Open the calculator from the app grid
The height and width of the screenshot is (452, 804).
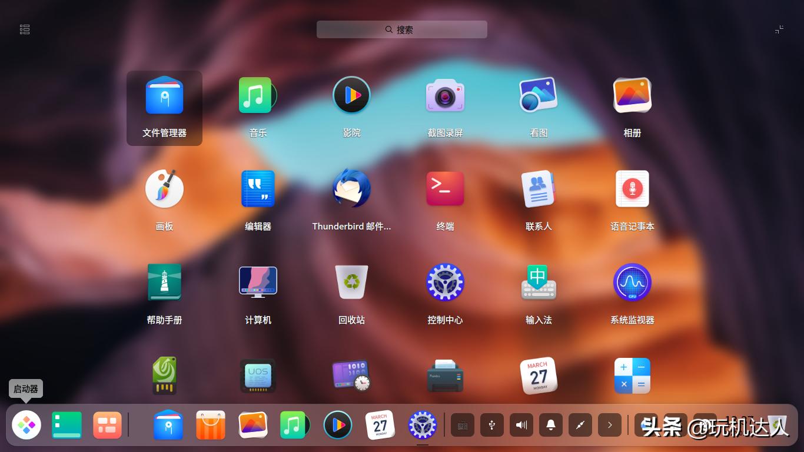click(x=632, y=375)
